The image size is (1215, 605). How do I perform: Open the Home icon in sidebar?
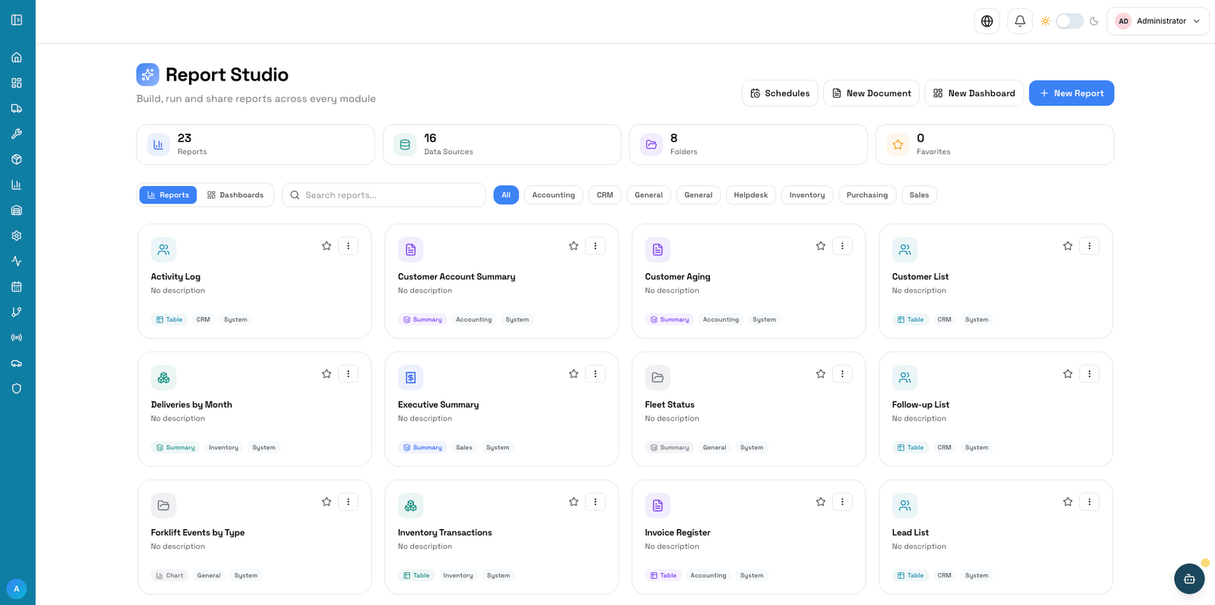point(17,58)
